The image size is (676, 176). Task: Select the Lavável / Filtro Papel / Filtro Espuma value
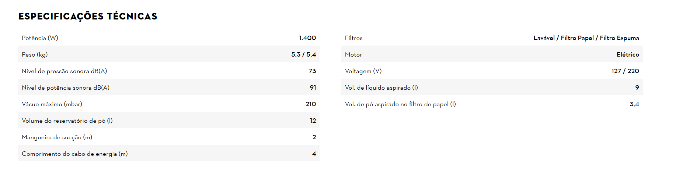click(586, 38)
